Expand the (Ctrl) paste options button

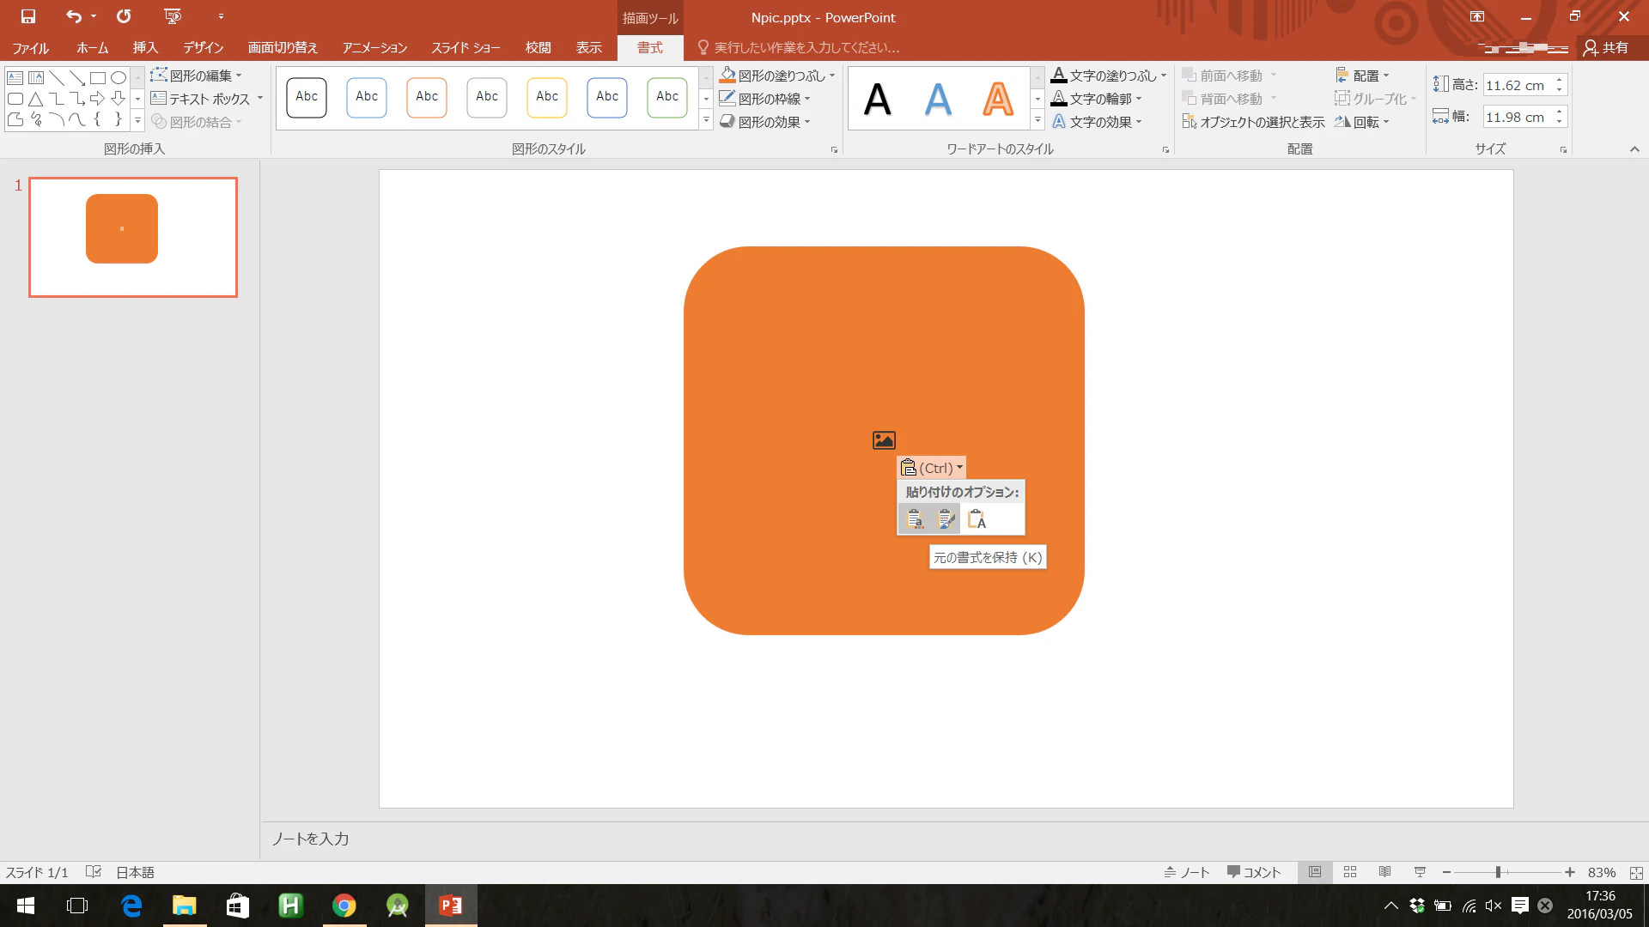pyautogui.click(x=932, y=468)
